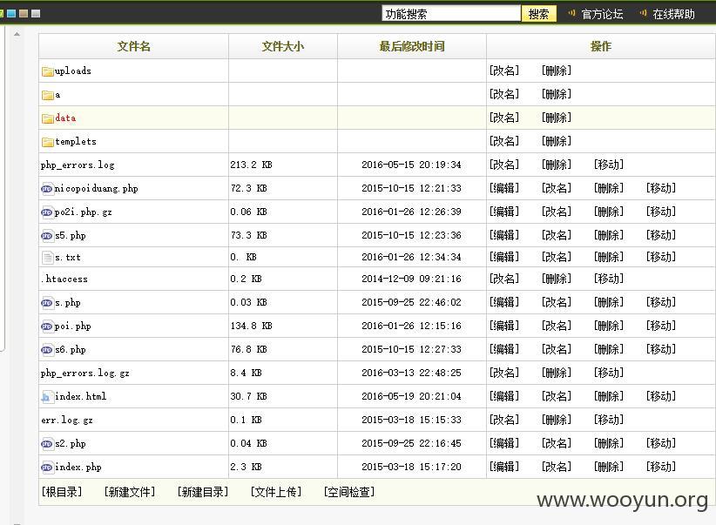Click inside the 功能搜索 search field
Viewport: 716px width, 525px height.
451,14
